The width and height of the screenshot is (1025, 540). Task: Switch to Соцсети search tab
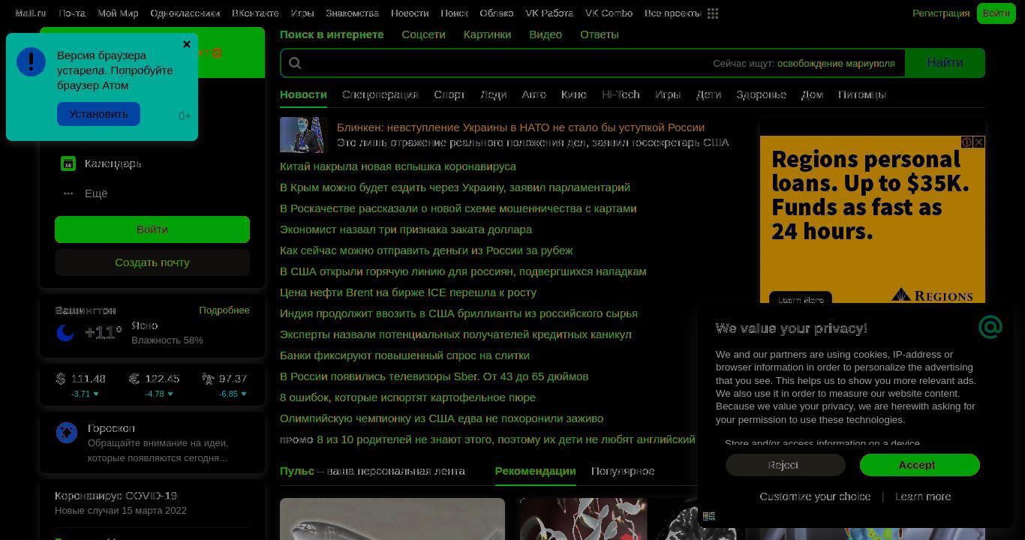[423, 34]
